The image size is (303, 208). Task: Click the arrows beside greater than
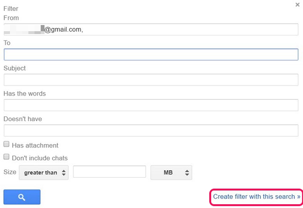(64, 173)
